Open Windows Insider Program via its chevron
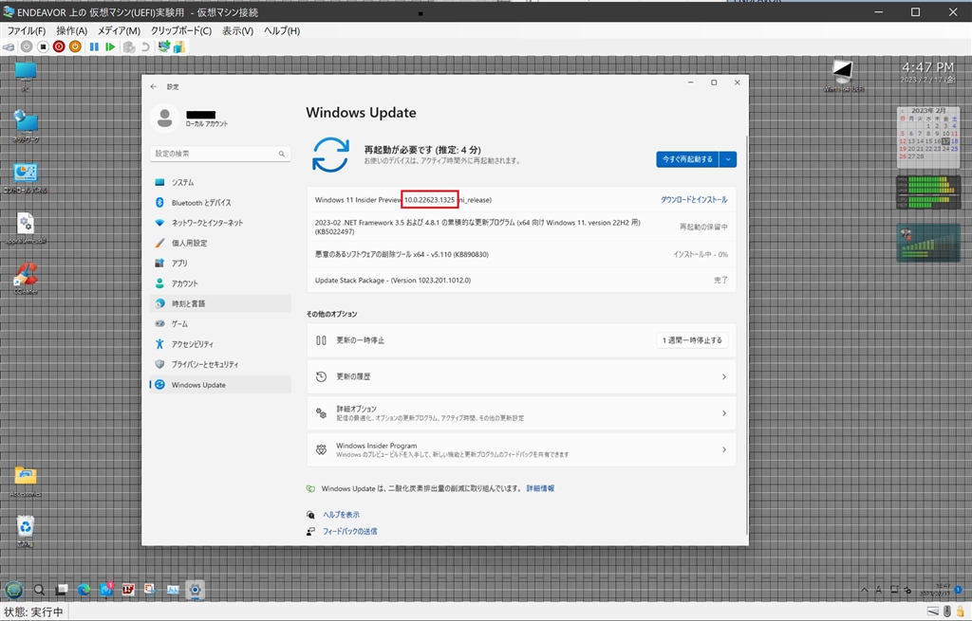The width and height of the screenshot is (972, 621). pos(724,449)
